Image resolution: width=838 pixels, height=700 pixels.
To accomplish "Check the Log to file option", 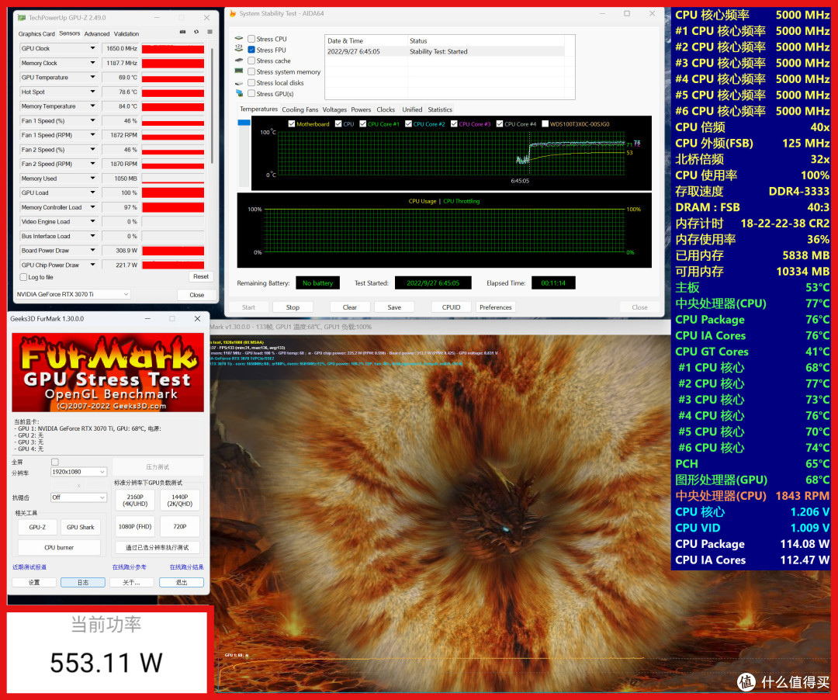I will click(x=23, y=277).
